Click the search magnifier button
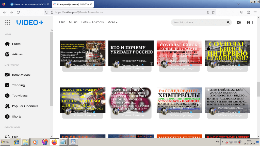The image size is (260, 146). [228, 22]
